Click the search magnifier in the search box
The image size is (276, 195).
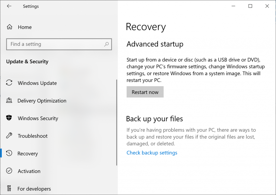[x=107, y=44]
